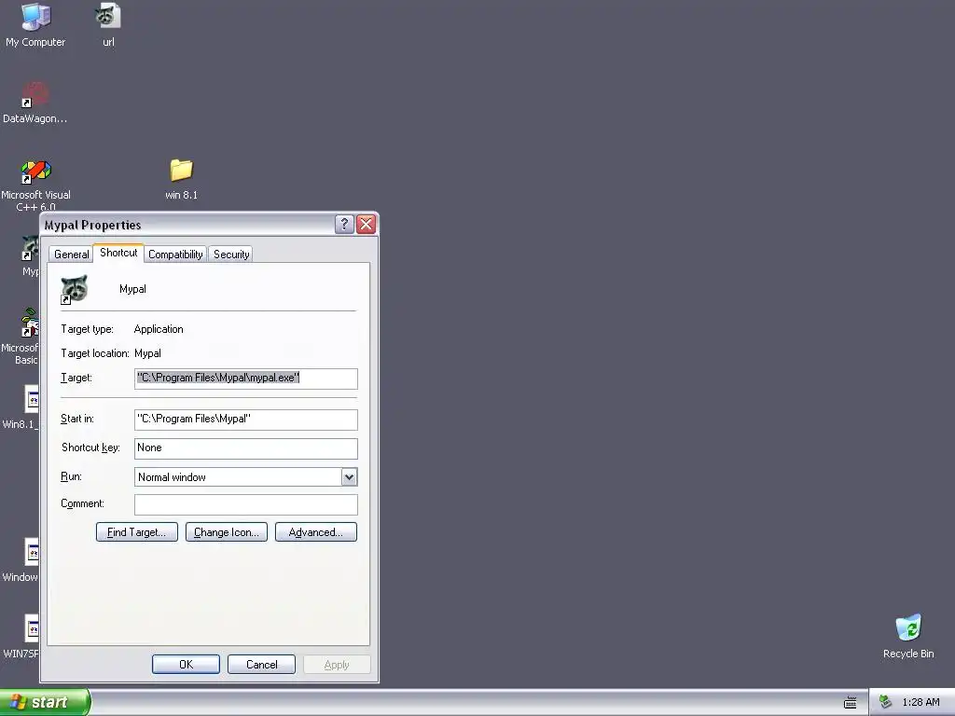This screenshot has height=716, width=955.
Task: Click the help question mark button
Action: tap(344, 224)
